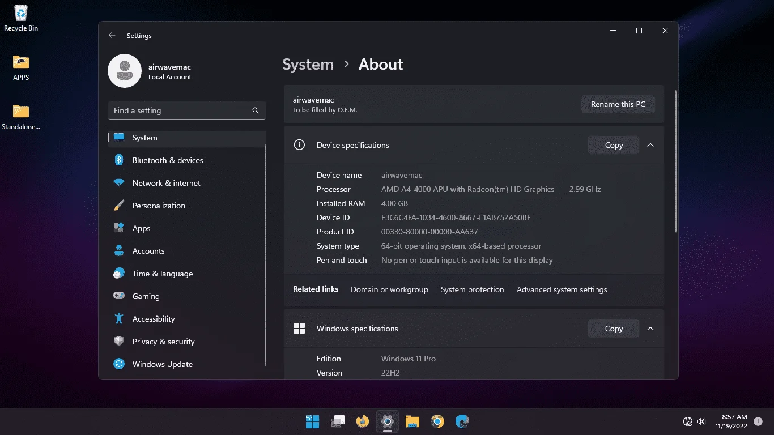774x435 pixels.
Task: Go back using the Settings back arrow
Action: 112,35
